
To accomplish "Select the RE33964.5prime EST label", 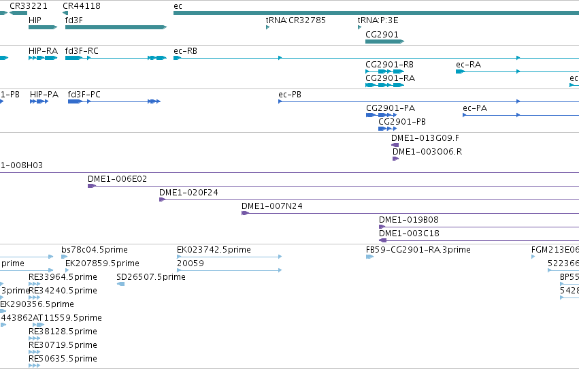I will pyautogui.click(x=63, y=277).
